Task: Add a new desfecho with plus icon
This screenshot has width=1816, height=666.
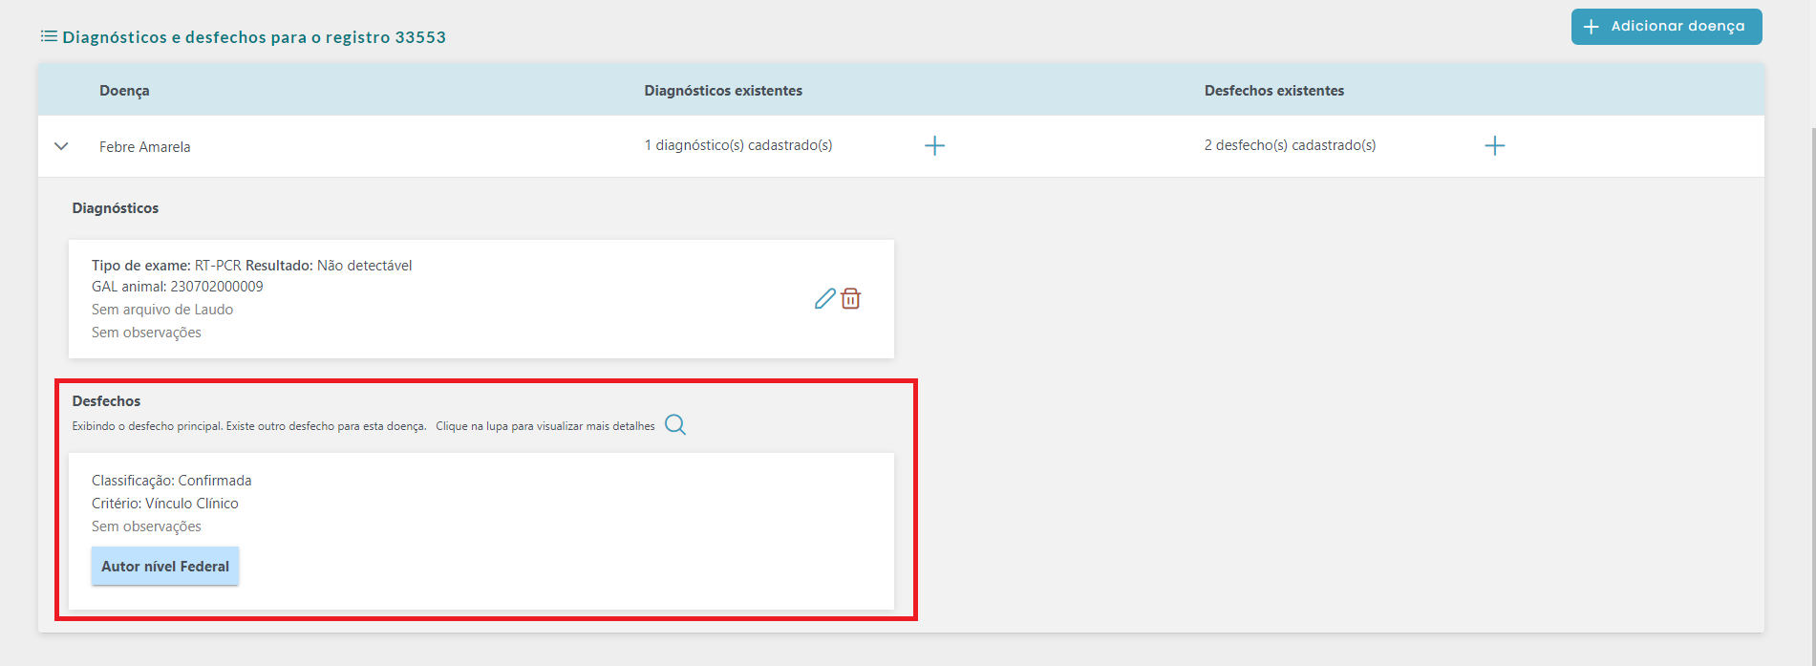Action: click(1494, 145)
